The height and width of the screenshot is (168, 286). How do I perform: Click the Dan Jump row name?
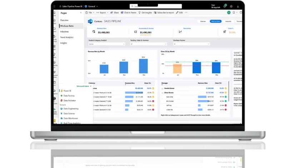(169, 97)
